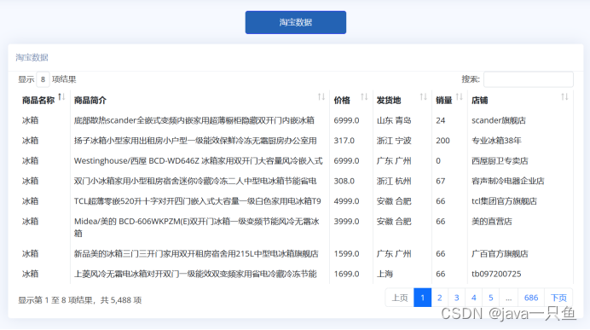Click sales cell 200

[x=442, y=141]
